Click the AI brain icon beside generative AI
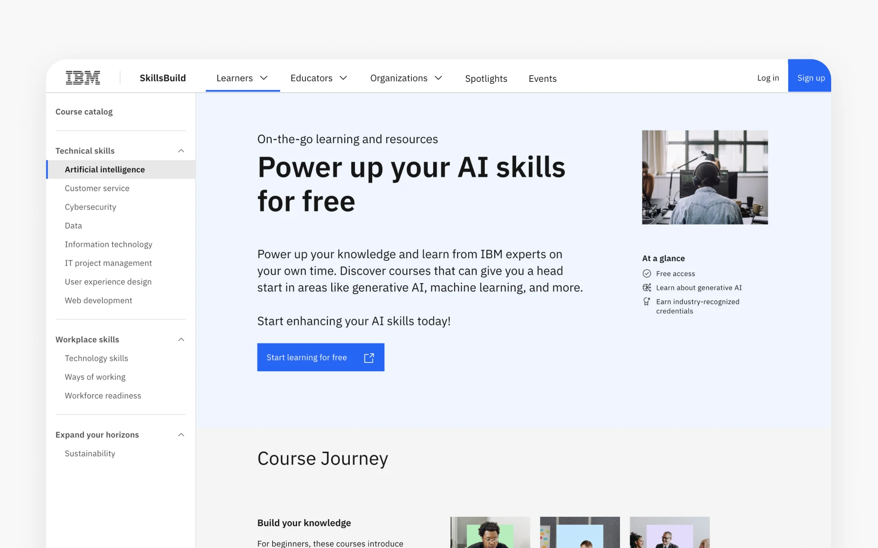The image size is (878, 548). pos(647,287)
